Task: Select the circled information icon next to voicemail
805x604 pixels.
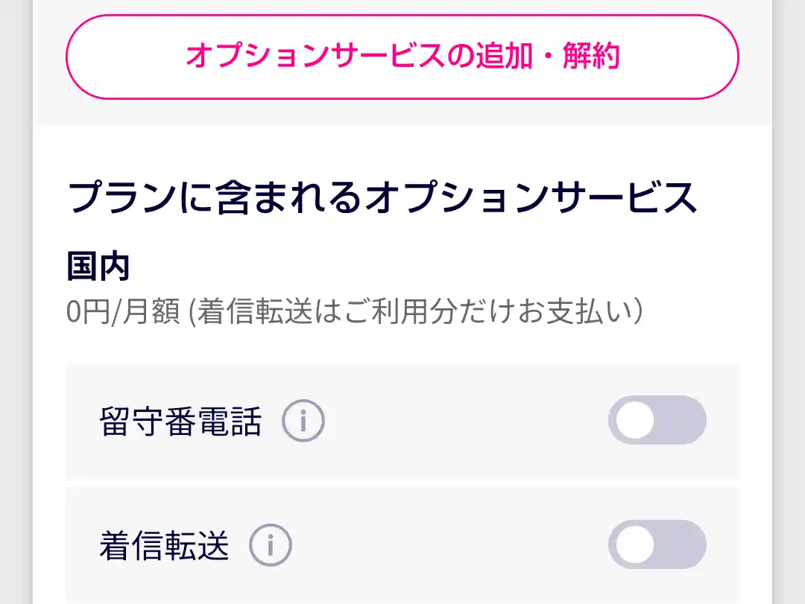Action: pyautogui.click(x=302, y=419)
